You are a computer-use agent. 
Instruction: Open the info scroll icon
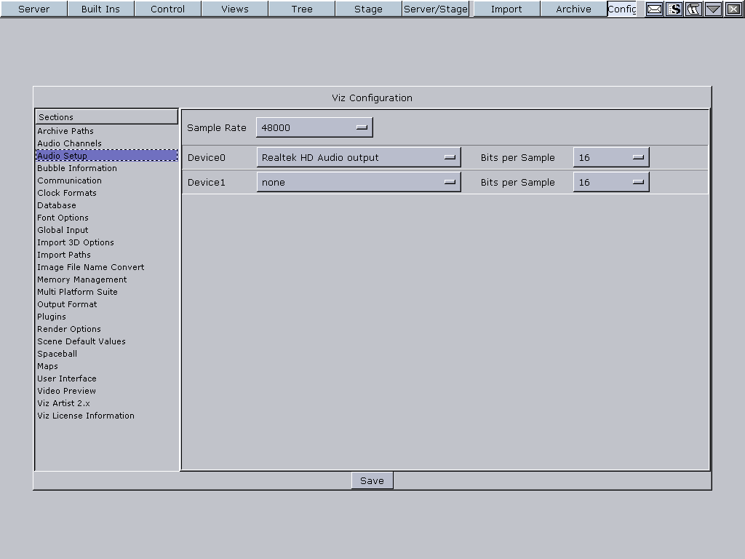click(x=694, y=9)
